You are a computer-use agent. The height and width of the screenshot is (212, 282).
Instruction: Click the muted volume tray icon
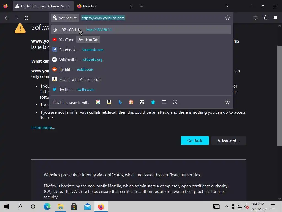246,206
